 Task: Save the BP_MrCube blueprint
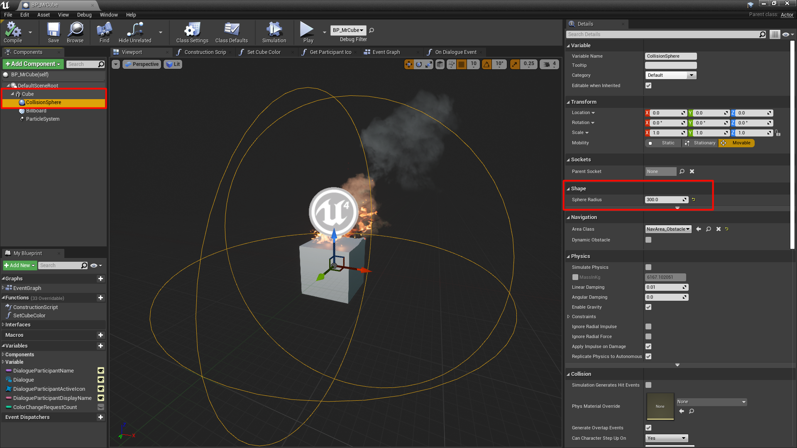tap(54, 32)
